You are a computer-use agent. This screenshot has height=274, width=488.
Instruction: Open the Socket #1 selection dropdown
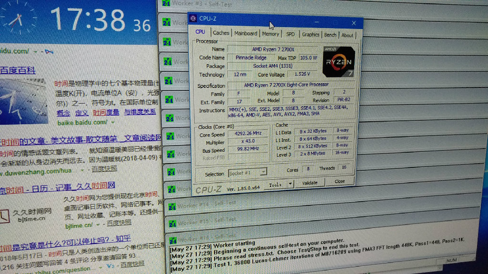coord(247,173)
